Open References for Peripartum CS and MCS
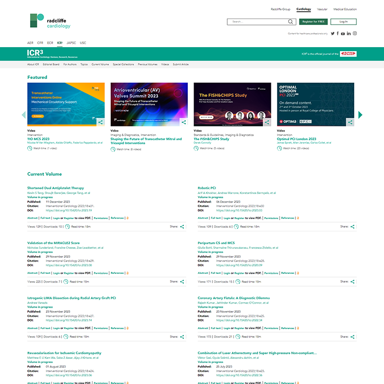 pyautogui.click(x=288, y=273)
